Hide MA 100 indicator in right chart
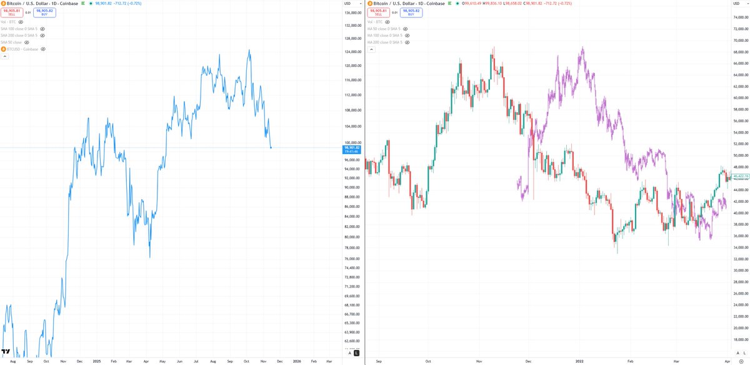 pos(407,36)
